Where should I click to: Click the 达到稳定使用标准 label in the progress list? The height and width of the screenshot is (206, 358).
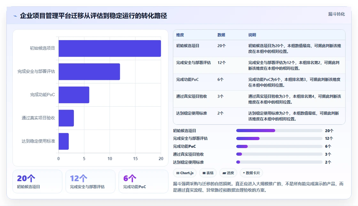point(188,162)
